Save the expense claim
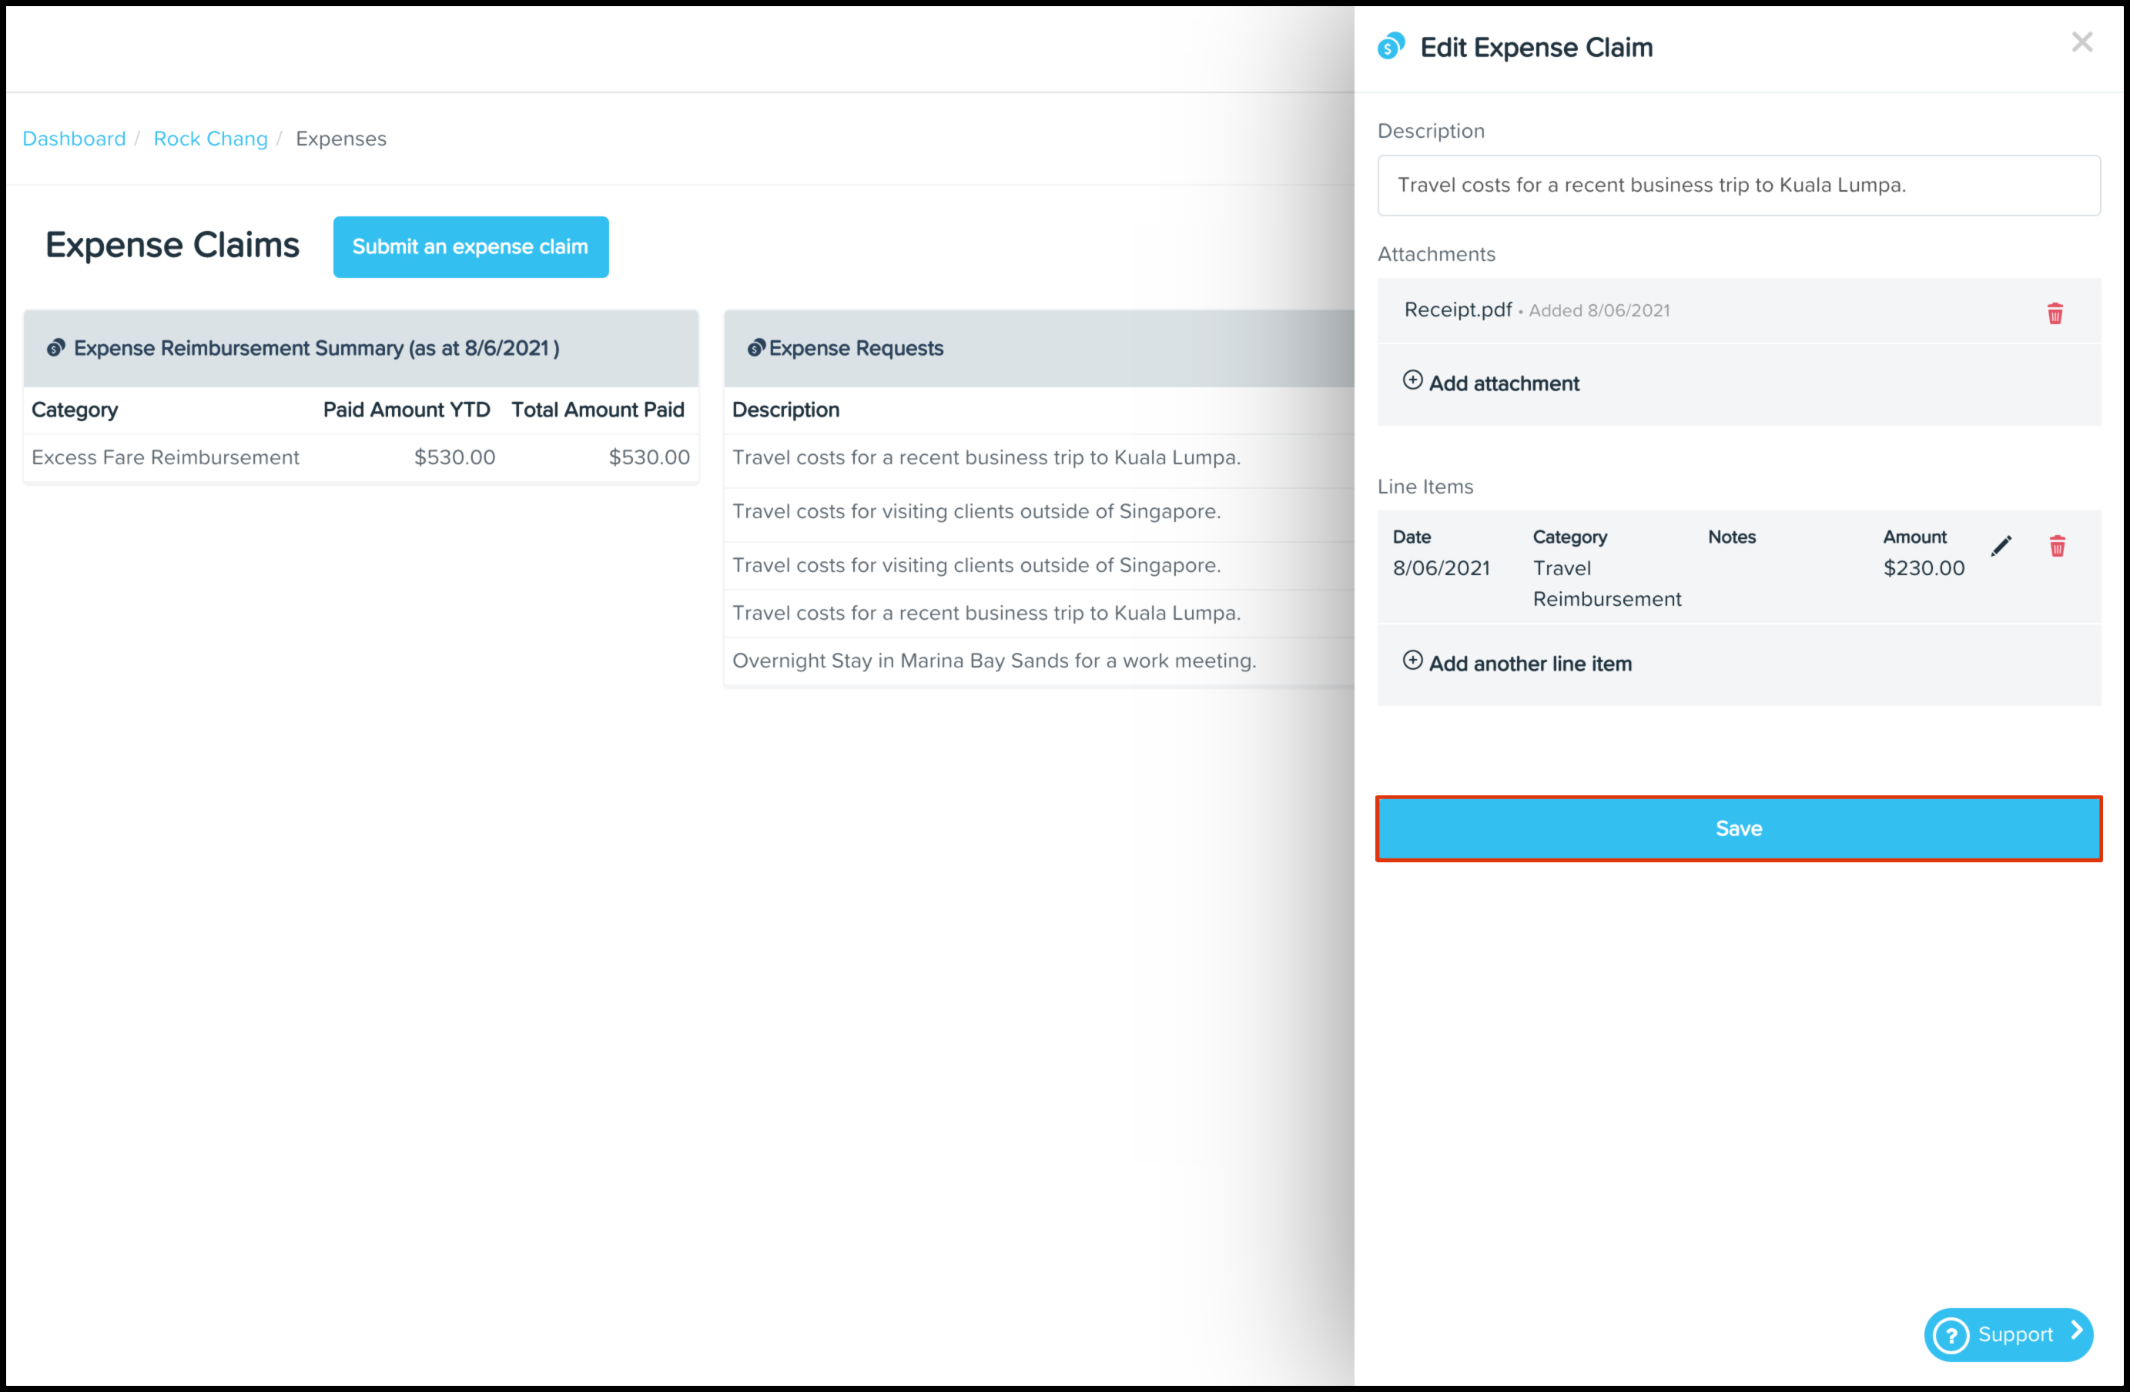Viewport: 2130px width, 1392px height. pyautogui.click(x=1738, y=828)
